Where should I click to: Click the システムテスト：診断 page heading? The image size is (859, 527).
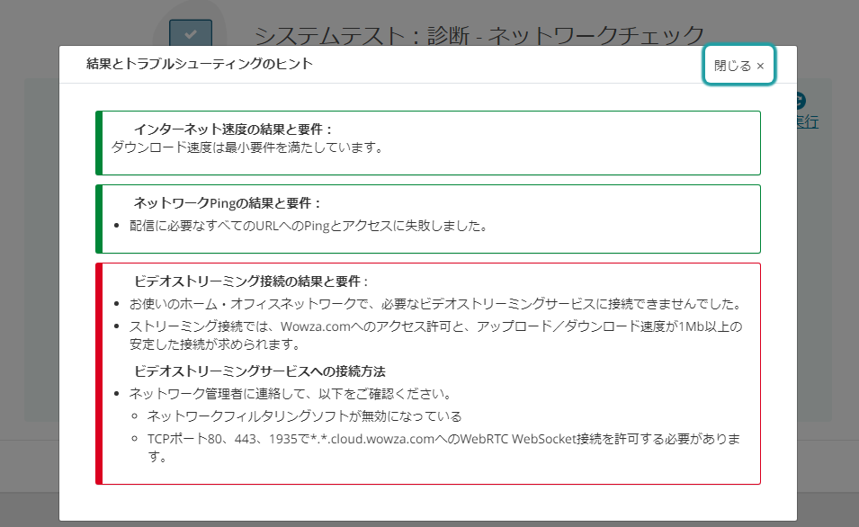tap(478, 34)
